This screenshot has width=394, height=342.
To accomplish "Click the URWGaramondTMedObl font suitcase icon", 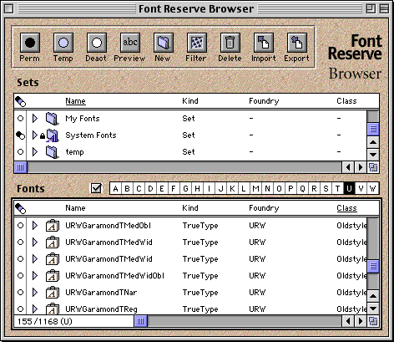I will coord(53,226).
